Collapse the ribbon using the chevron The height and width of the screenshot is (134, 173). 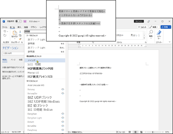[170, 42]
